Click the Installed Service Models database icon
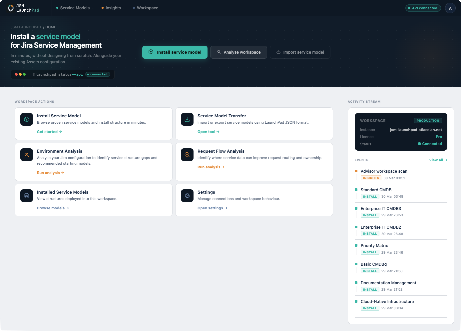This screenshot has height=331, width=461. pos(27,195)
